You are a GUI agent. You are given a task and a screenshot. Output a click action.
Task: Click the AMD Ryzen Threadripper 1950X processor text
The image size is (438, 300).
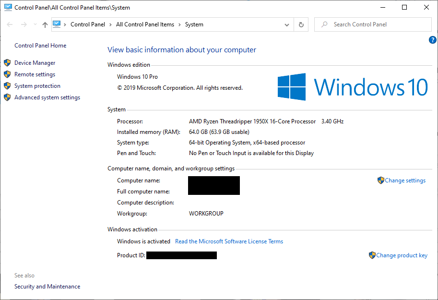(252, 121)
